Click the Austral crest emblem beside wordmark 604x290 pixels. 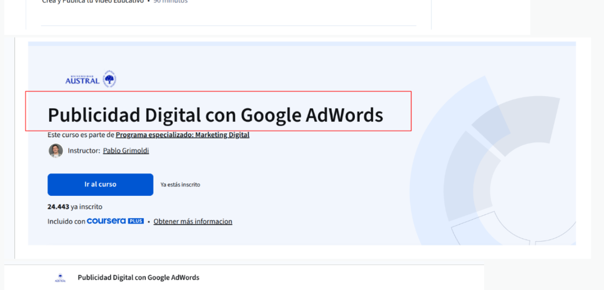click(110, 79)
